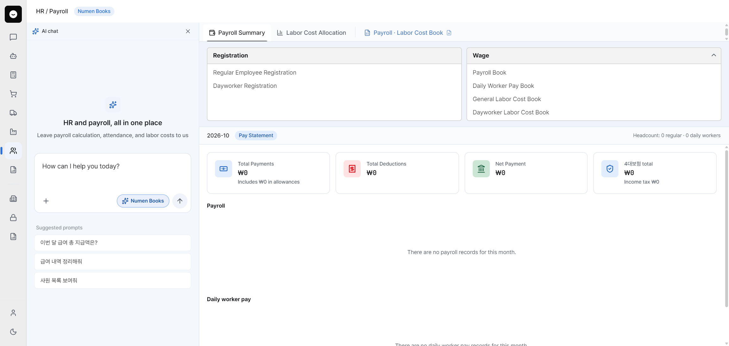The width and height of the screenshot is (729, 346).
Task: Click the app logo at top left
Action: coord(13,14)
